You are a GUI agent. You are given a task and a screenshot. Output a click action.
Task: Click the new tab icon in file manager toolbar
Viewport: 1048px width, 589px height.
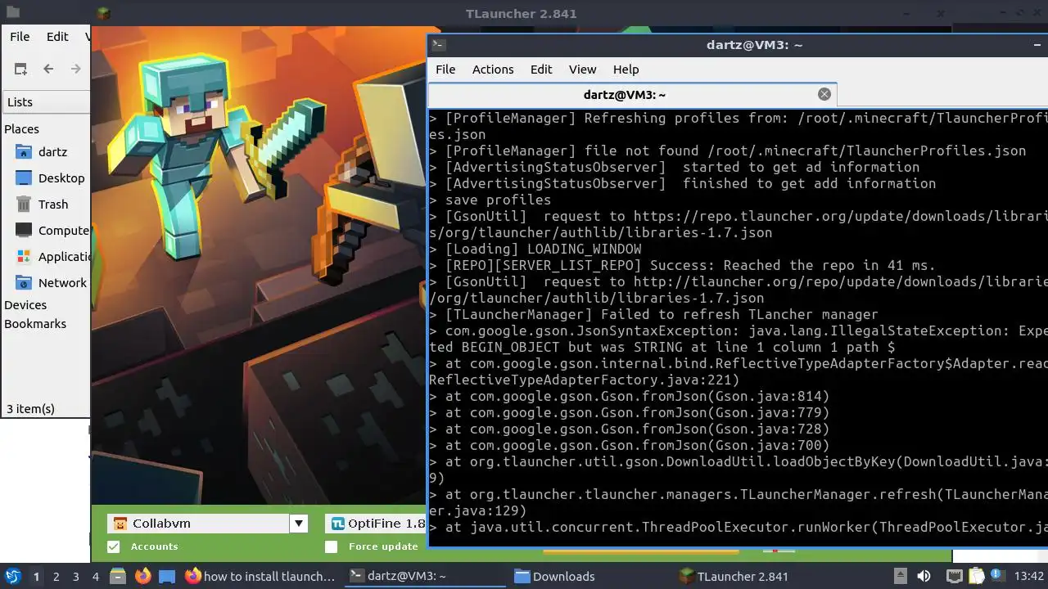tap(20, 70)
